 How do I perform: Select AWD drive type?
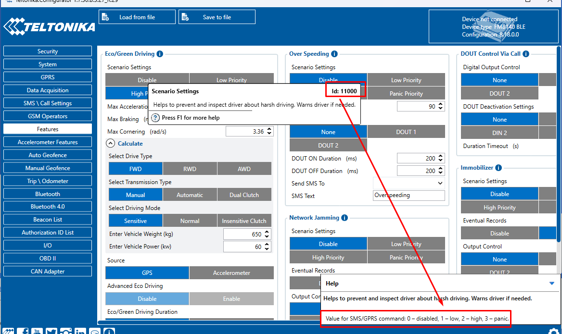click(244, 169)
